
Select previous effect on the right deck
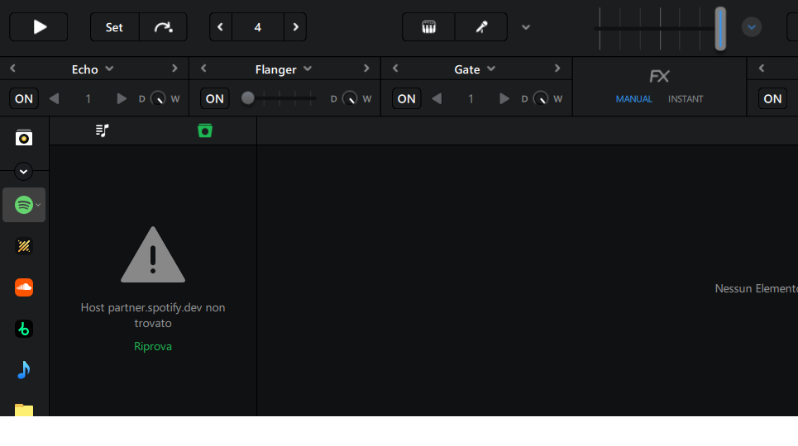click(762, 69)
